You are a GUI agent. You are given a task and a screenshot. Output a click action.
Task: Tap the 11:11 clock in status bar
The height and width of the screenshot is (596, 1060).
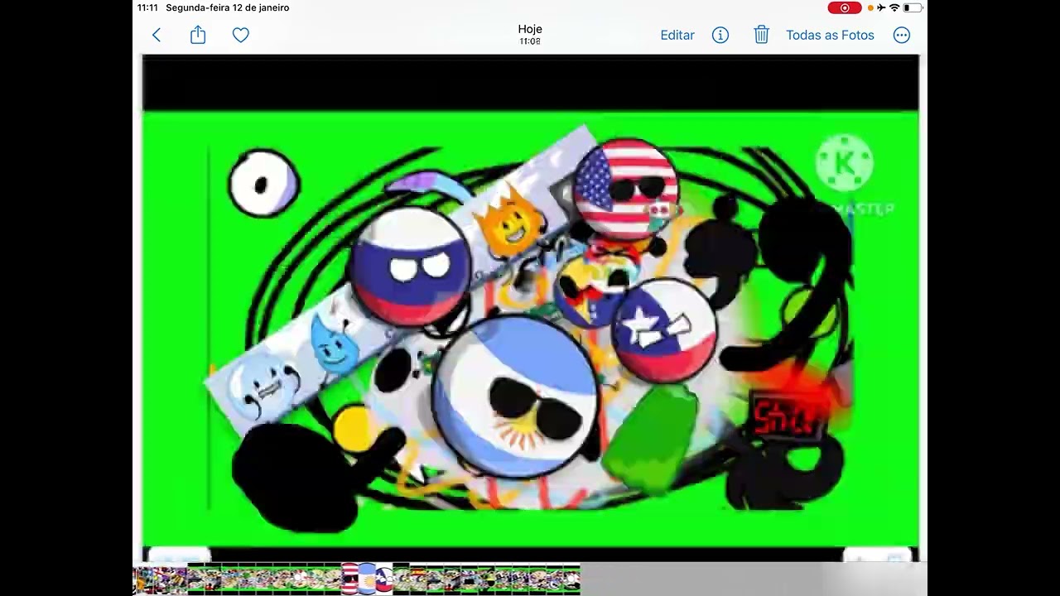[147, 8]
